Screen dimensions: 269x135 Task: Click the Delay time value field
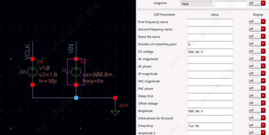[x=210, y=96]
